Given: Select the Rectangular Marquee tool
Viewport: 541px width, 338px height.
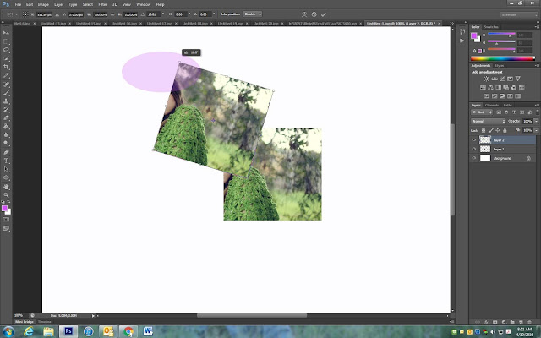Looking at the screenshot, I should click(x=6, y=41).
